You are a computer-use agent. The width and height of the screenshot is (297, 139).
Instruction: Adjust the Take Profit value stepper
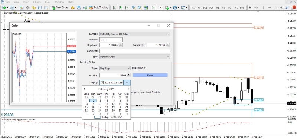(168, 45)
